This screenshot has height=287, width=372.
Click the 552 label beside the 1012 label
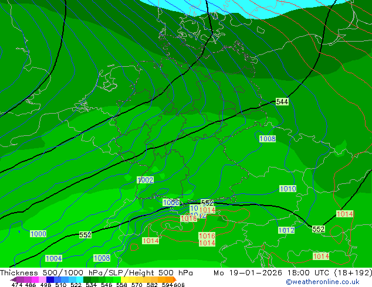319,229
